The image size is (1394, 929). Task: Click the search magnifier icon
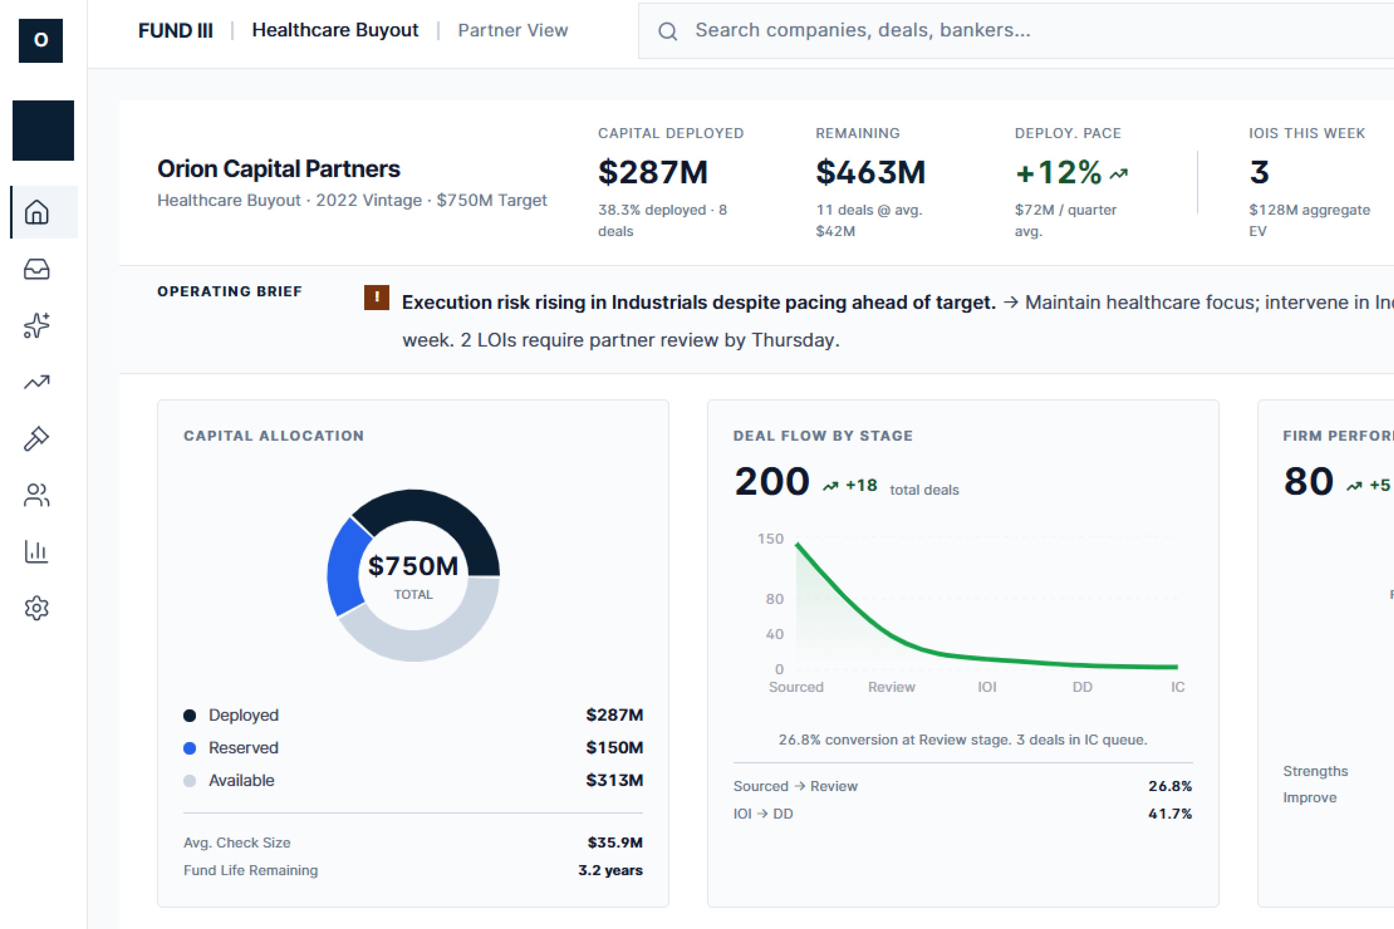(x=668, y=31)
